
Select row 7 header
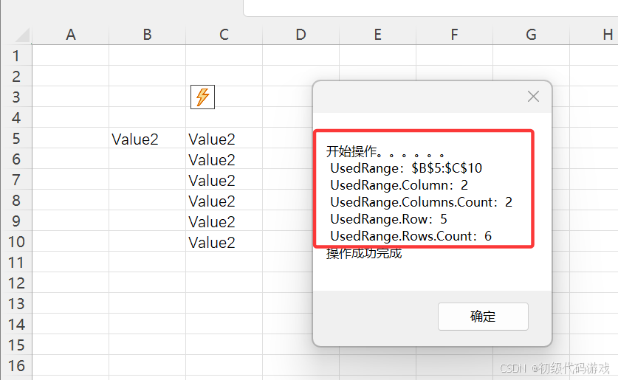16,179
